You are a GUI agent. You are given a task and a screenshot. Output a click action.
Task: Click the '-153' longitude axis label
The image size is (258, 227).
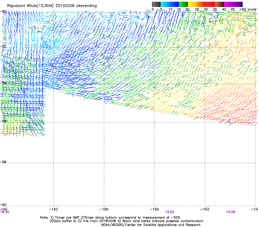(205, 209)
